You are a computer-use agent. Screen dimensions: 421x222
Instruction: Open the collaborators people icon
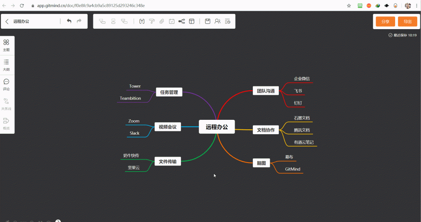[x=217, y=21]
